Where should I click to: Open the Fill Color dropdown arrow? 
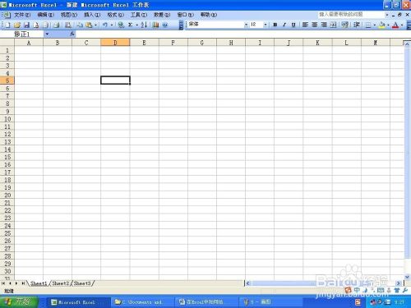coord(388,25)
